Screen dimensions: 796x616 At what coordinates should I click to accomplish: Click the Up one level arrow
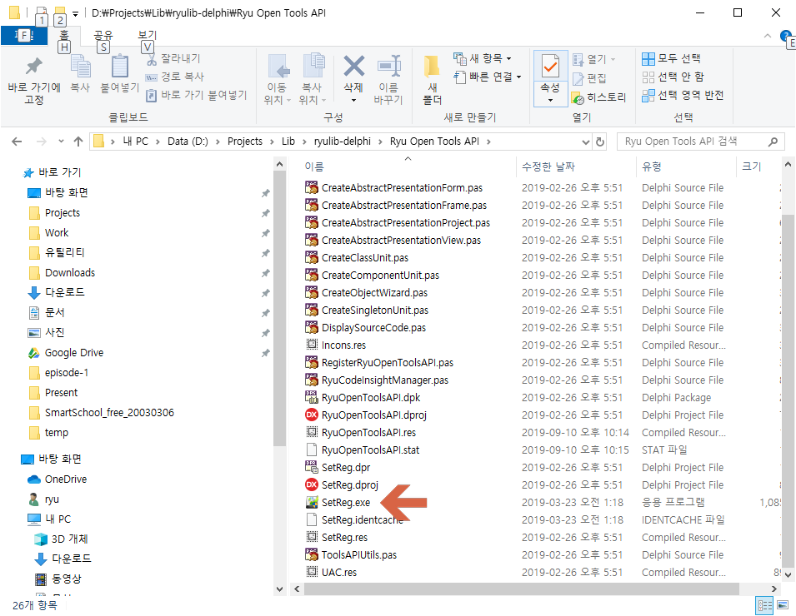pyautogui.click(x=78, y=142)
